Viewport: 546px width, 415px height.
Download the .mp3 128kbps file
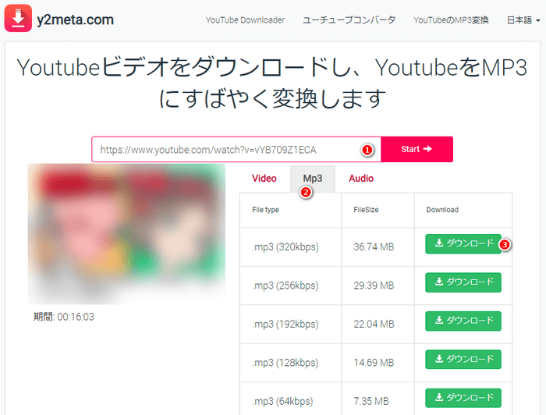click(x=463, y=360)
